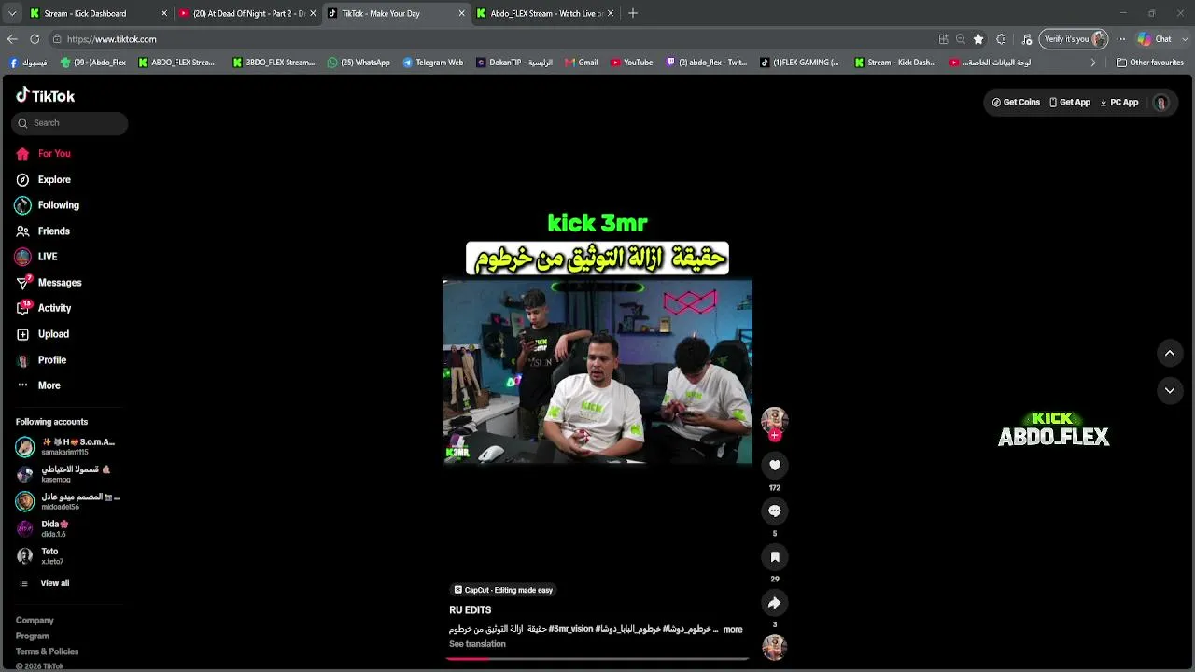Open the Telegram Web bookmark
The width and height of the screenshot is (1195, 672).
[433, 63]
